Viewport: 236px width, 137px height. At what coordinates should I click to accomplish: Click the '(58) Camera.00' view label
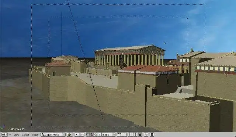click(x=16, y=129)
